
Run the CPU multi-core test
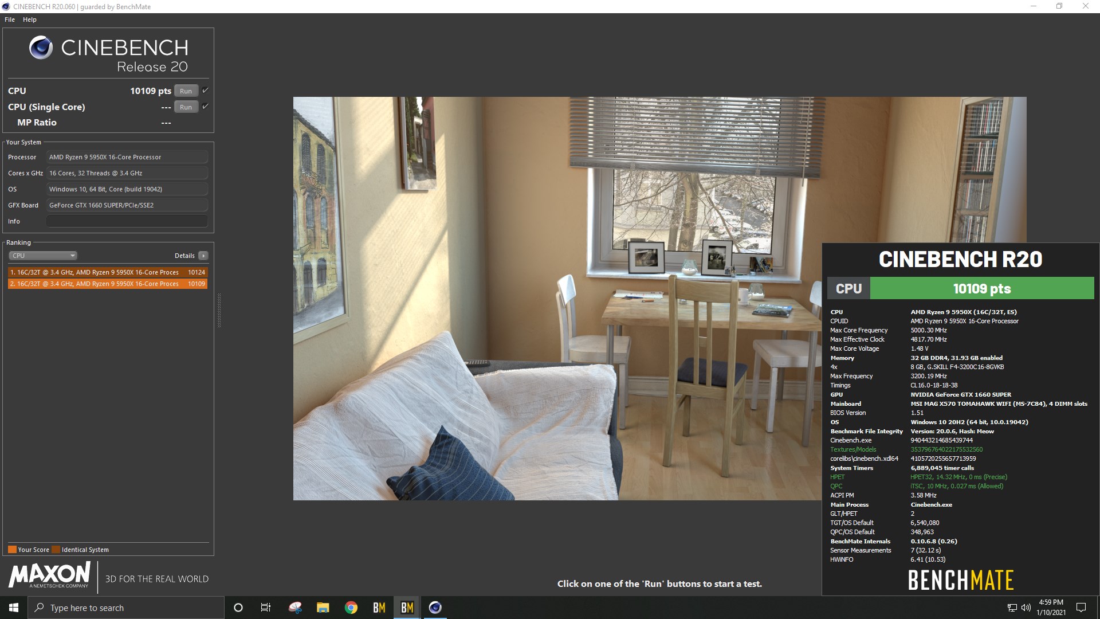(x=186, y=91)
